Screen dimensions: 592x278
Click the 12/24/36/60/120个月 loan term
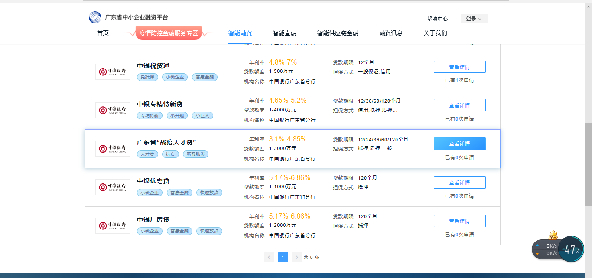coord(383,140)
